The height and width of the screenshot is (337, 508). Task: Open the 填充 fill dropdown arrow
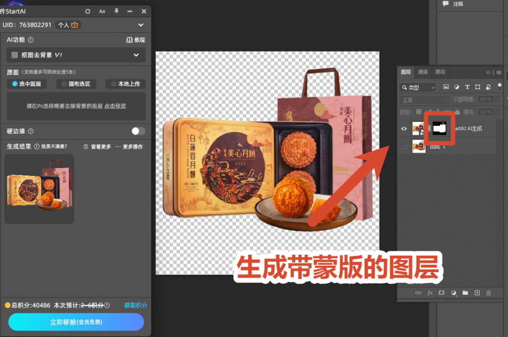[498, 112]
